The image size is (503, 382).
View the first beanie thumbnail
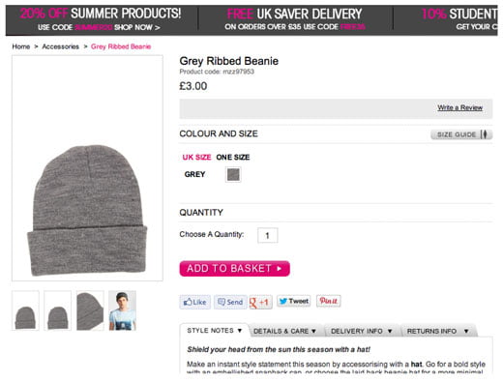tap(25, 310)
